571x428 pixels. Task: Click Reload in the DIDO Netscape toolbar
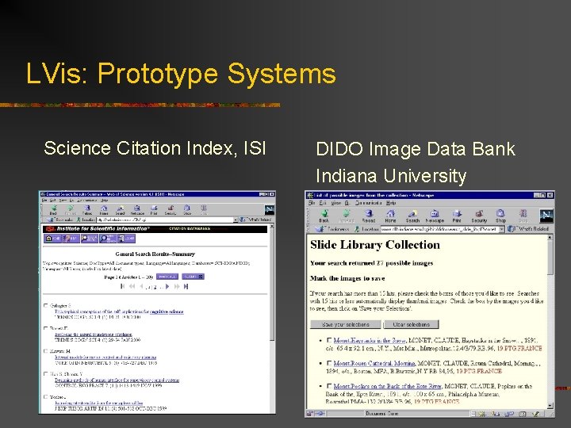point(369,216)
